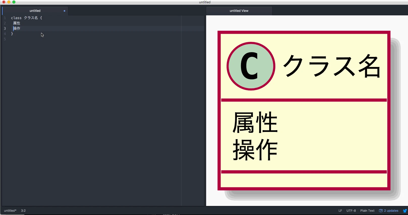Change the UTF-8 encoding selector
Image resolution: width=408 pixels, height=215 pixels.
(x=351, y=211)
